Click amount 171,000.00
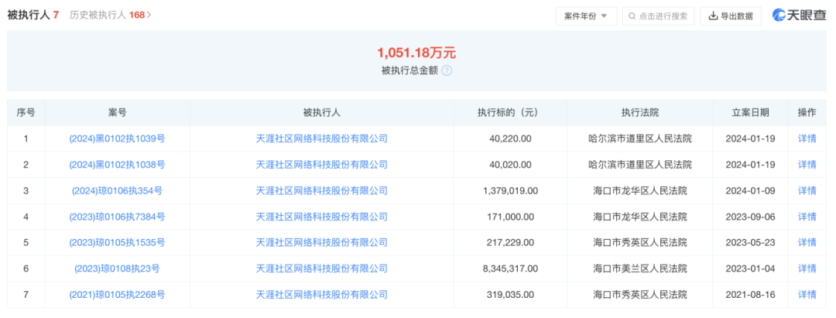Screen dimensions: 836x318 click(510, 217)
